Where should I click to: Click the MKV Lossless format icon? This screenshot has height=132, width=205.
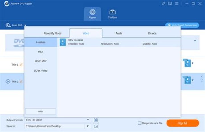63,42
